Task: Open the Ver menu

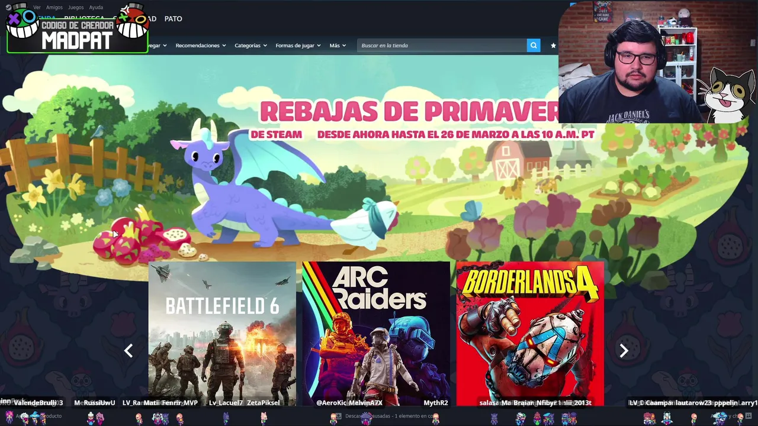Action: (x=37, y=8)
